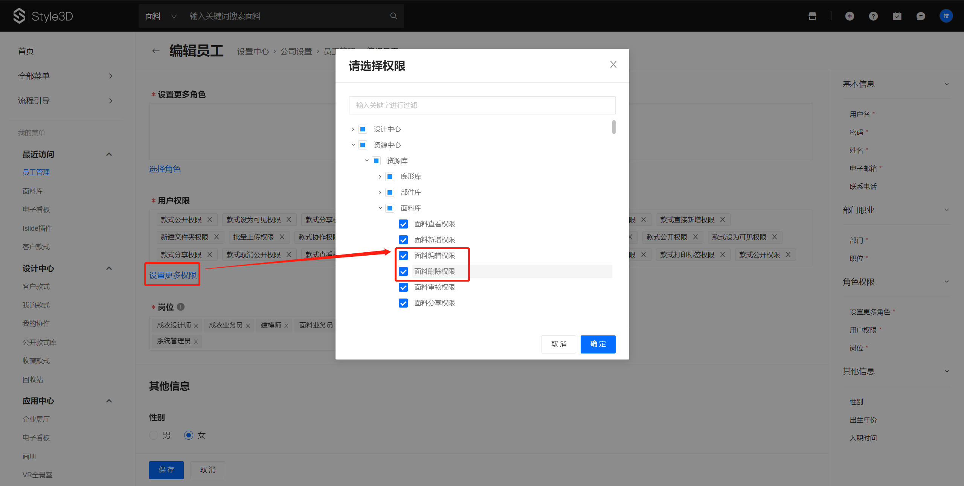Remove the 建模师 position tag
The image size is (964, 486).
[286, 326]
